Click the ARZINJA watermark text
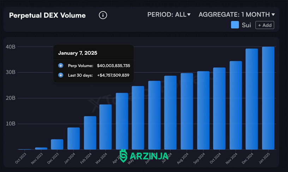Image resolution: width=288 pixels, height=172 pixels. (149, 156)
